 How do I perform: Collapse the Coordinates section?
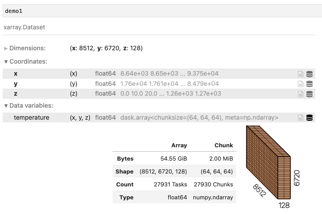(25, 61)
